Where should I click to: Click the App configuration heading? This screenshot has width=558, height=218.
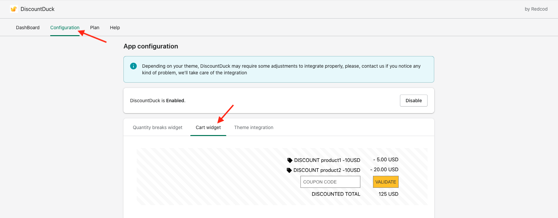point(151,46)
